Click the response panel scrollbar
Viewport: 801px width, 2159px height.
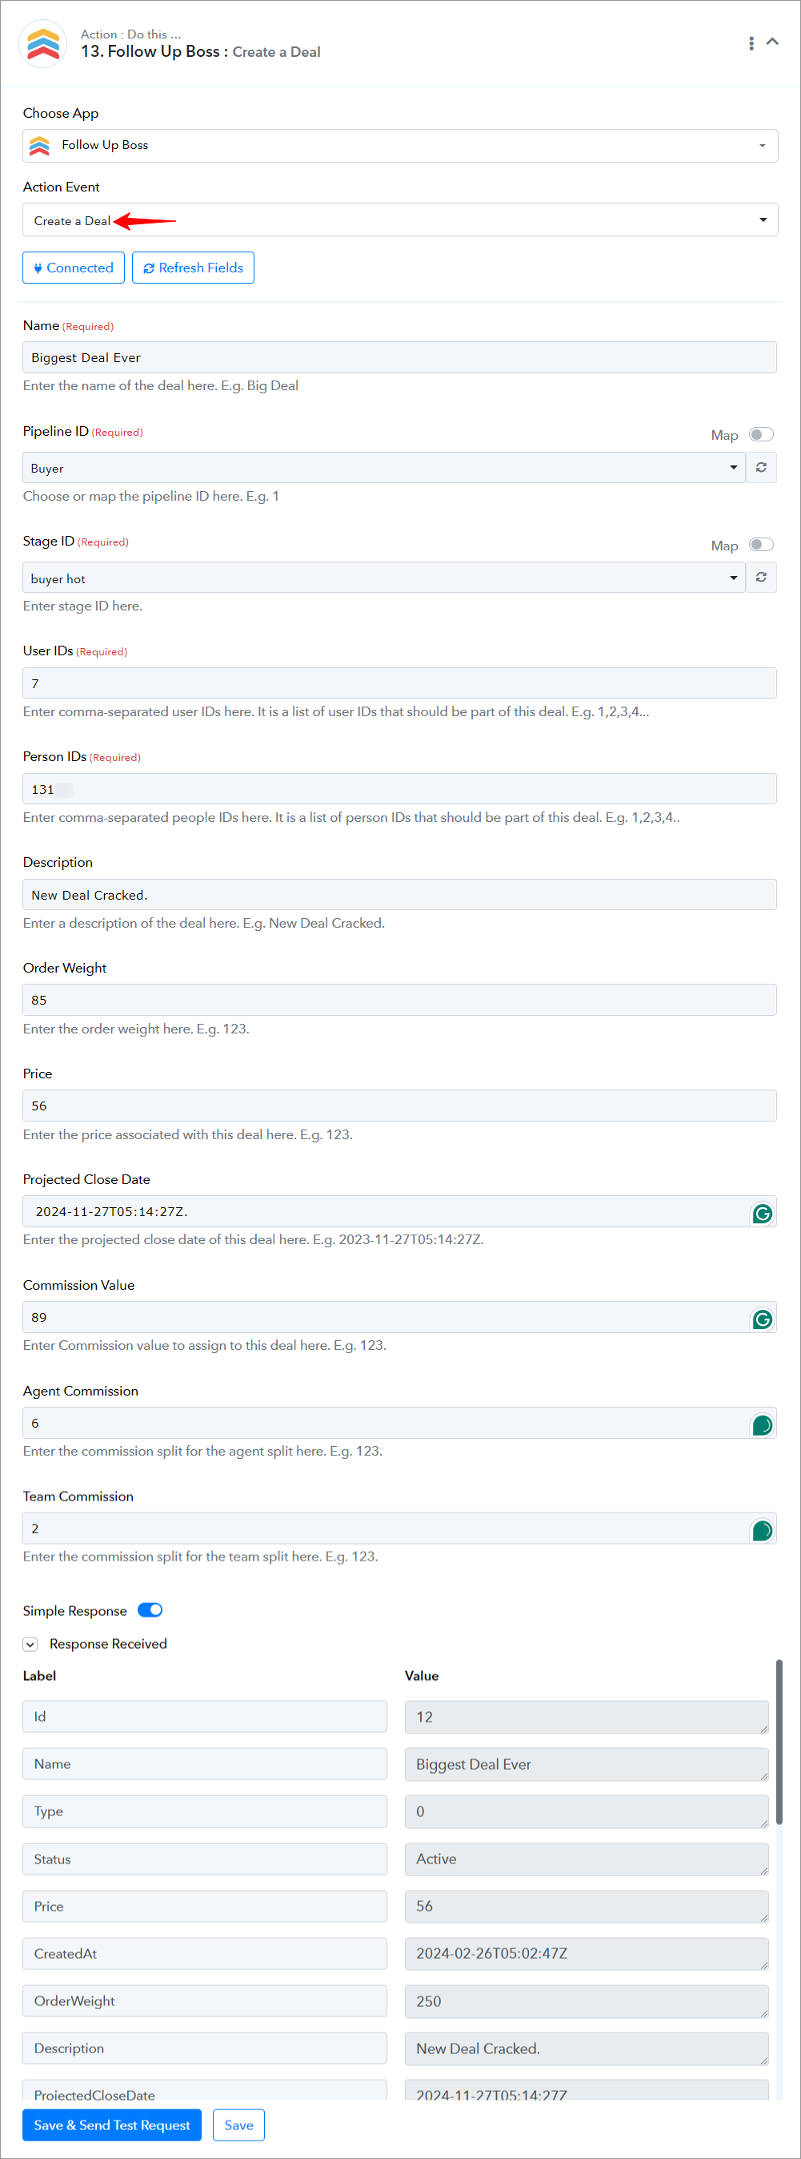[779, 1742]
